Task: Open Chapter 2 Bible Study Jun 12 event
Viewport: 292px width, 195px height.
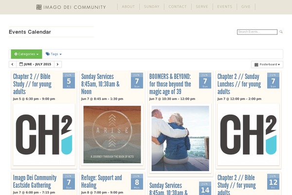Action: [x=237, y=185]
